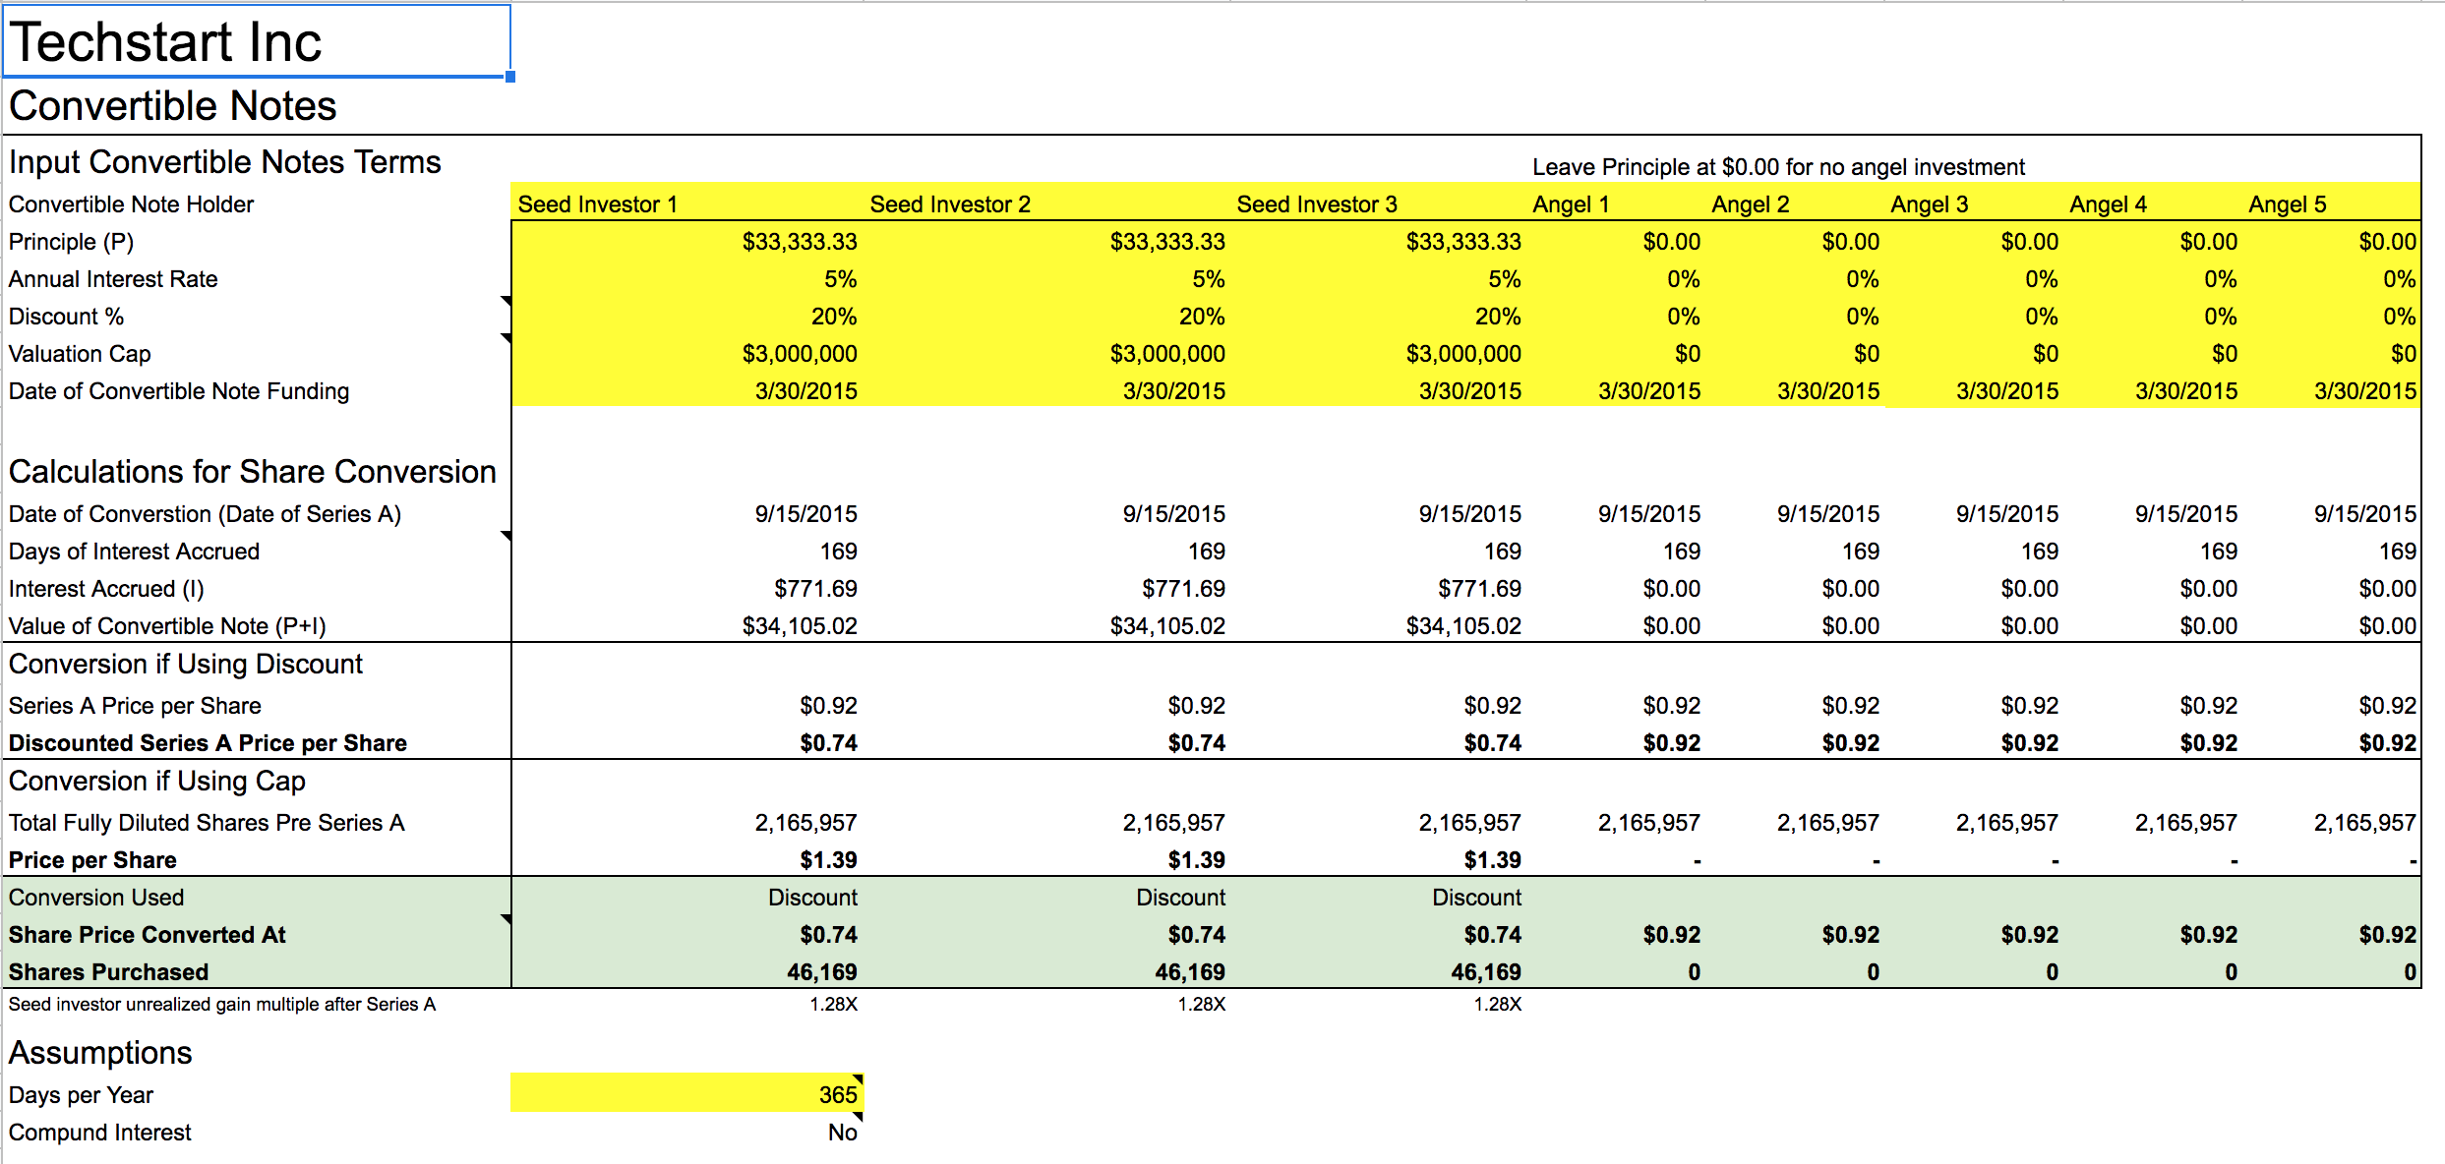
Task: Select Seed Investor 1 shares purchased 46,169
Action: click(821, 972)
